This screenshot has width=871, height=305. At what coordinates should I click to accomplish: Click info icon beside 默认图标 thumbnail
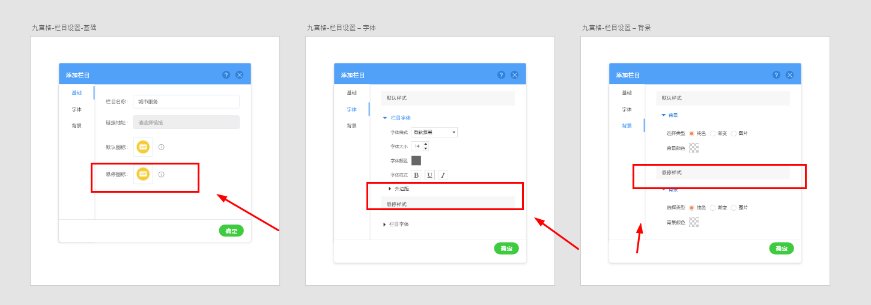click(162, 147)
